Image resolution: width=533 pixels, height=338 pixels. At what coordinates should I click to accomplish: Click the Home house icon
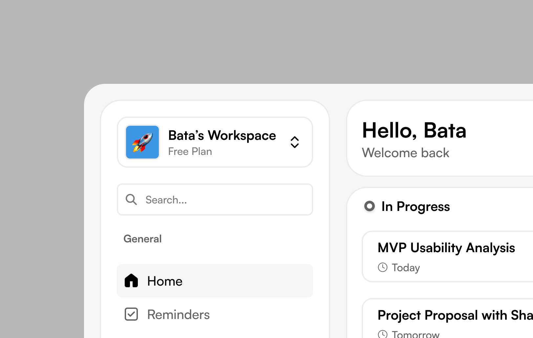[131, 281]
